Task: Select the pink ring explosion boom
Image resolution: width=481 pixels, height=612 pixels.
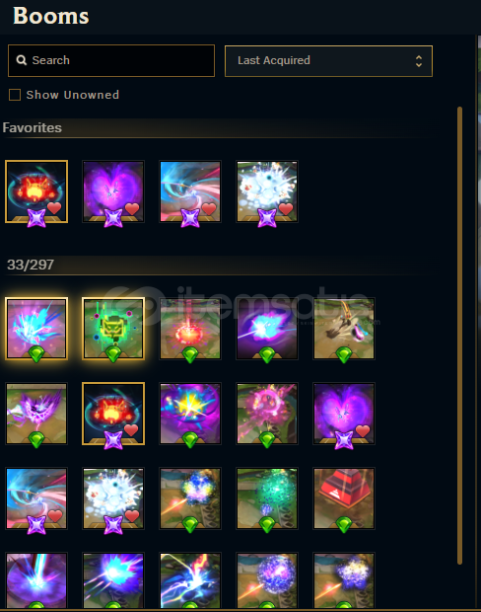Action: (x=267, y=414)
